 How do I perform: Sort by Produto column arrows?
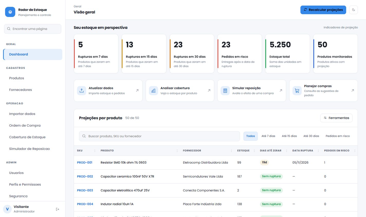coord(177,151)
